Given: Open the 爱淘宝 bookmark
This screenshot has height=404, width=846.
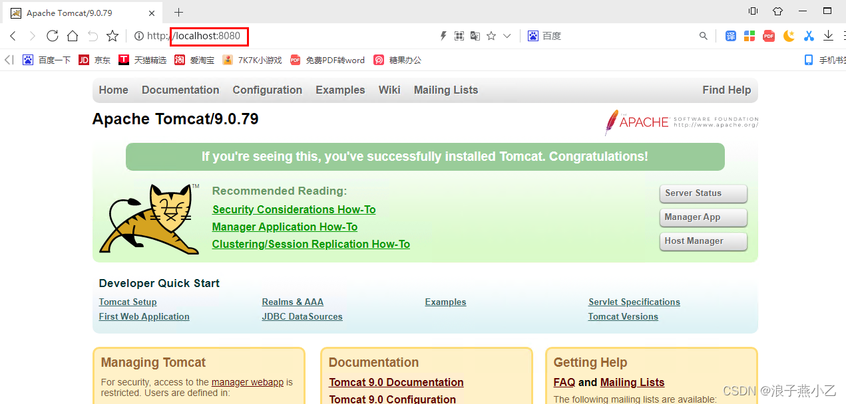Looking at the screenshot, I should (194, 60).
